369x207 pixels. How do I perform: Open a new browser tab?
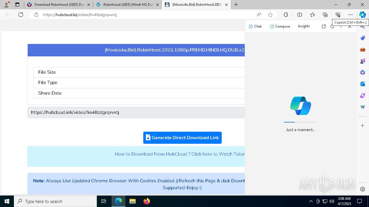point(236,5)
